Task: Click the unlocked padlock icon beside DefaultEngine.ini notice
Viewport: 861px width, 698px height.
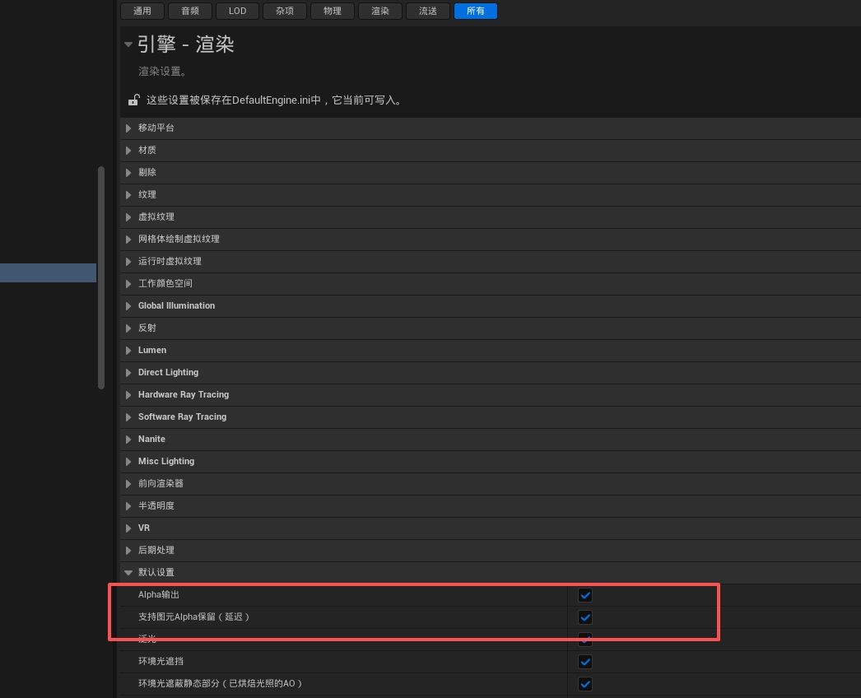Action: point(134,100)
